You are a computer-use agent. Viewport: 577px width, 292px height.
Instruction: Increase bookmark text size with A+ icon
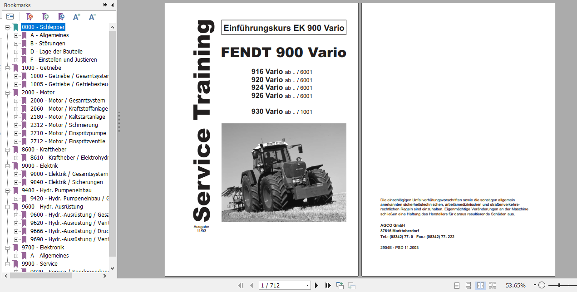point(76,17)
